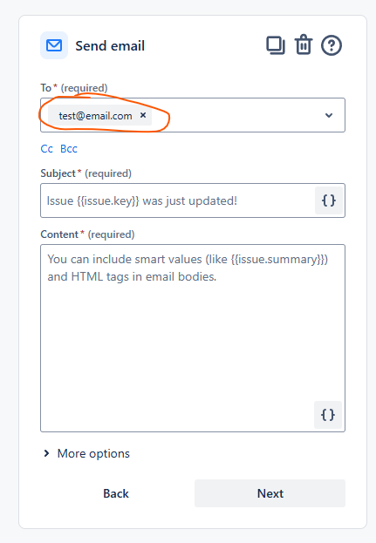Screen dimensions: 376x543
Task: Click the Content (required) label
Action: pyautogui.click(x=87, y=234)
